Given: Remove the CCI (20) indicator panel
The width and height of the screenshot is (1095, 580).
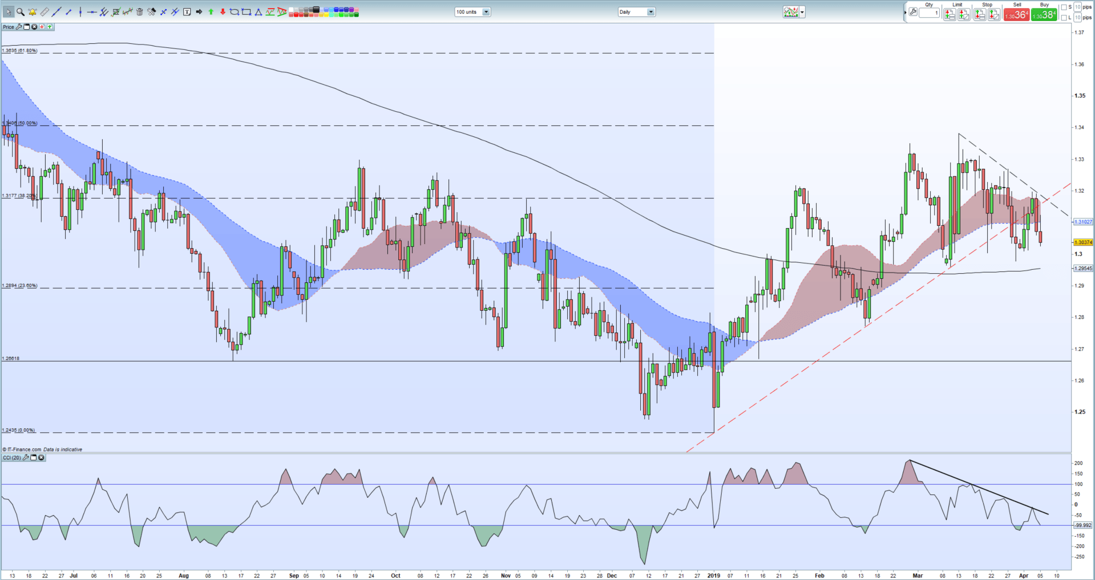Looking at the screenshot, I should pyautogui.click(x=41, y=457).
